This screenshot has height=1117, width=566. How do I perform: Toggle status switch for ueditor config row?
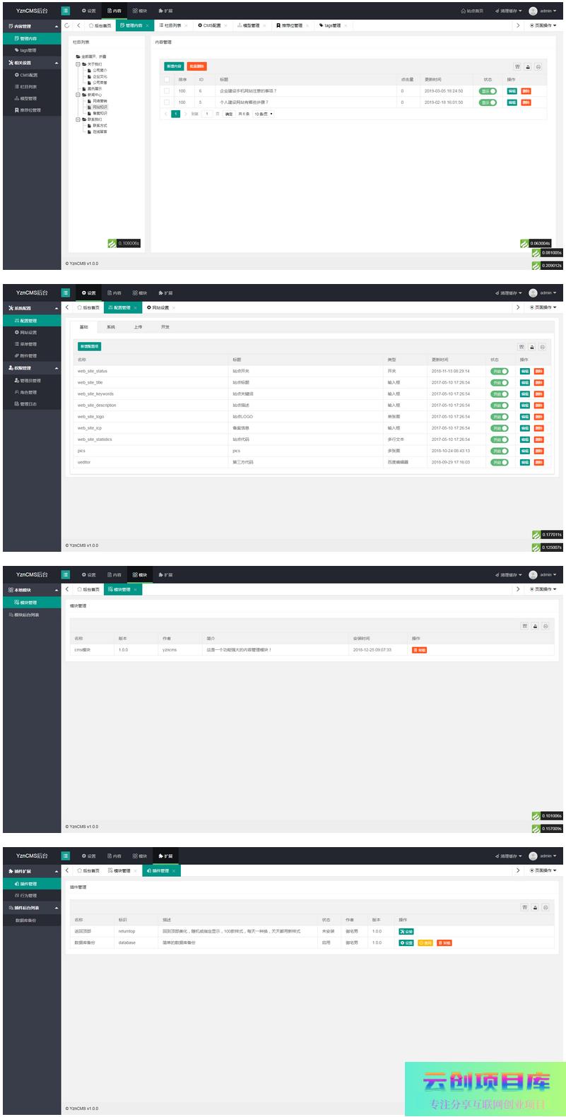pyautogui.click(x=499, y=462)
